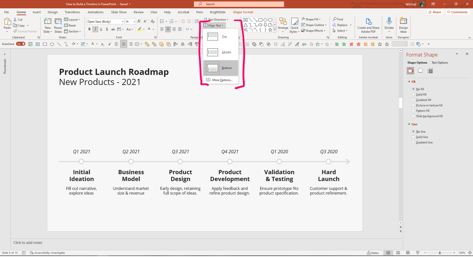Choose Top text alignment
Viewport: 473px width, 257px height.
[221, 37]
